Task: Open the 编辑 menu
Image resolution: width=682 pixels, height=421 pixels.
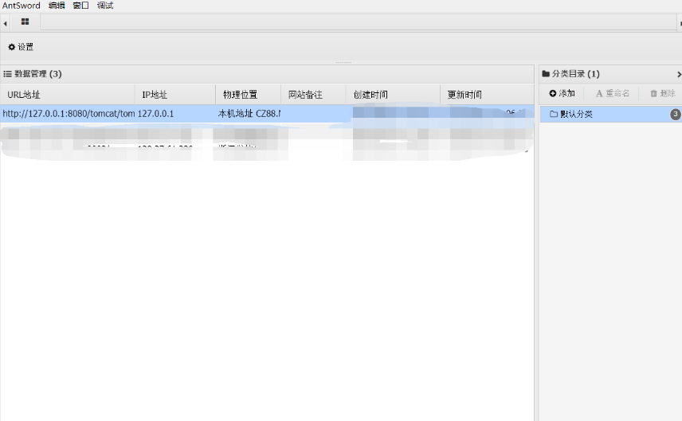Action: 57,6
